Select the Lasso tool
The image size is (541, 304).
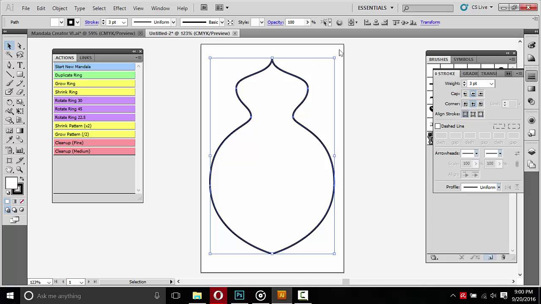click(20, 55)
